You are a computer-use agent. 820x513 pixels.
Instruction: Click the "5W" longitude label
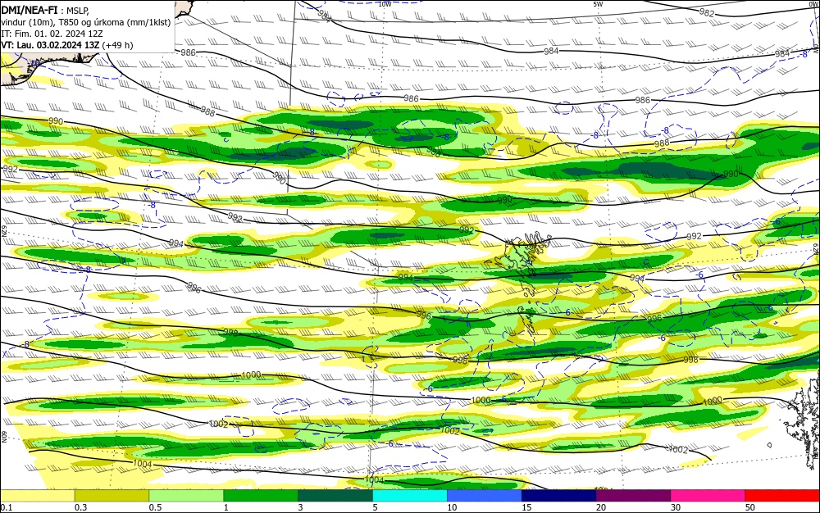599,4
